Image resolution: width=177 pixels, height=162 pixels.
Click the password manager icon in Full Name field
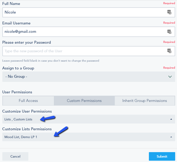169,12
